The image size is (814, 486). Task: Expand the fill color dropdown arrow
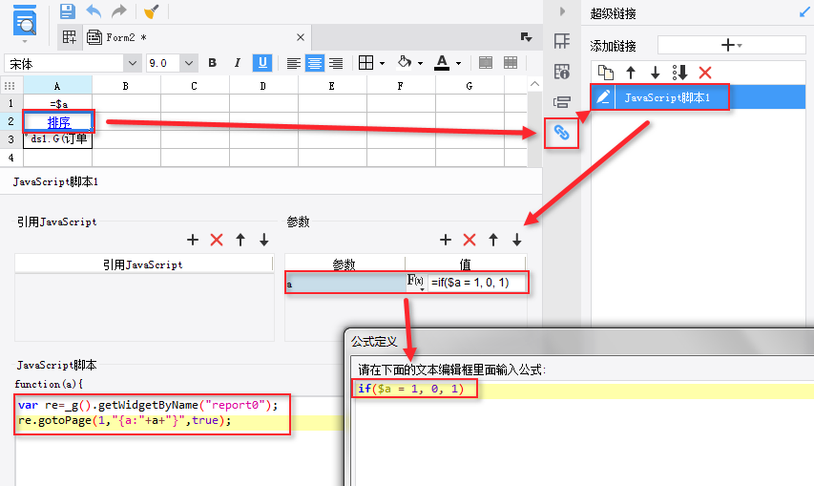421,63
